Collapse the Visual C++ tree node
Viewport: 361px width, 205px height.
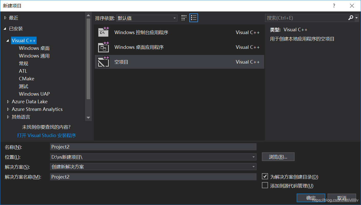point(8,41)
